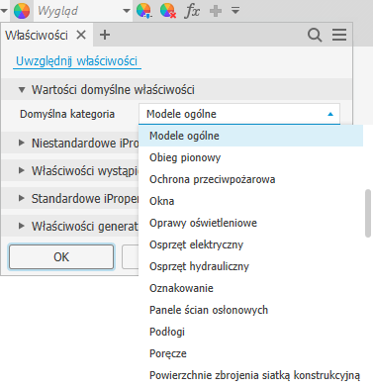Expand Niestandardowe iProperties section
The width and height of the screenshot is (373, 389).
[22, 143]
